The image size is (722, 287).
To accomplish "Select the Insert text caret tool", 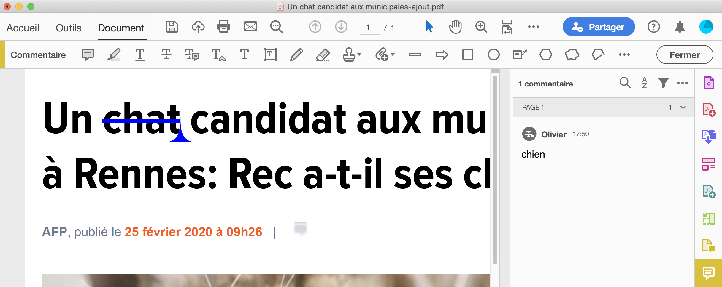I will (x=218, y=55).
